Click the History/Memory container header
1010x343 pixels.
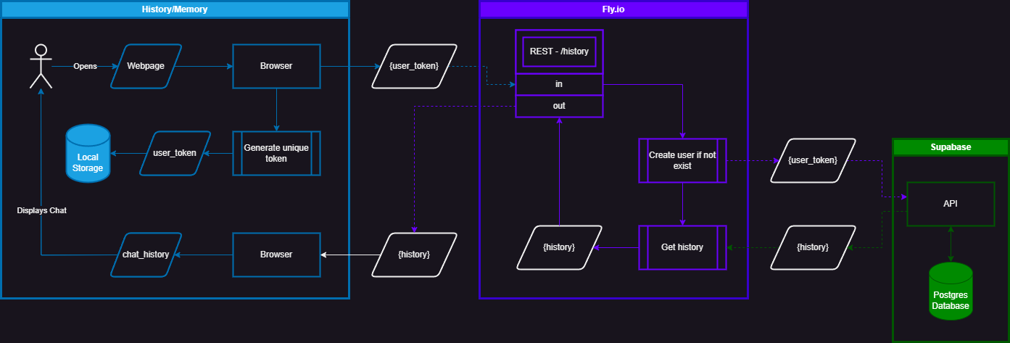(175, 9)
